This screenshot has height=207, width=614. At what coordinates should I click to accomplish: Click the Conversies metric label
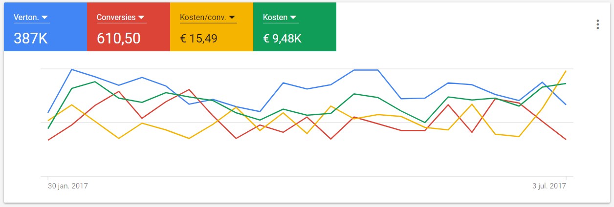(x=116, y=18)
